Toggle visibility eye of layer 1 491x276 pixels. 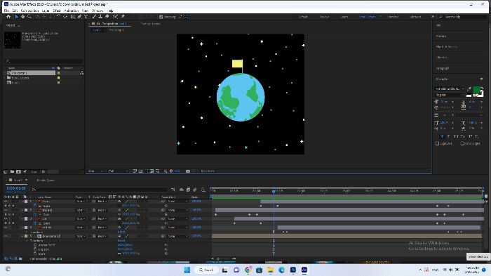[6, 202]
